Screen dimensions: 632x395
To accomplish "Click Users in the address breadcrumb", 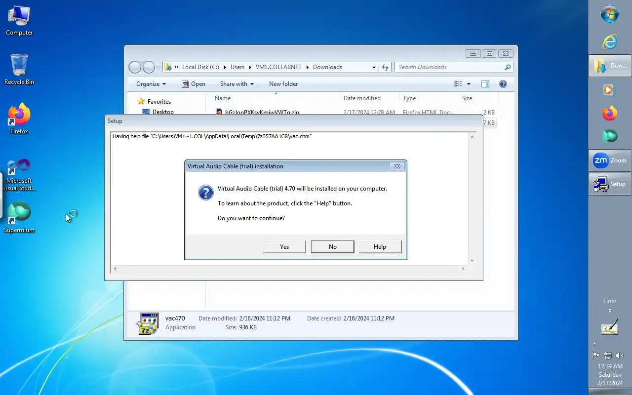I will [x=237, y=67].
